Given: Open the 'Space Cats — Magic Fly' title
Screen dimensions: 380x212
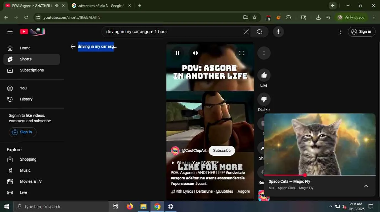Looking at the screenshot, I should pos(289,181).
